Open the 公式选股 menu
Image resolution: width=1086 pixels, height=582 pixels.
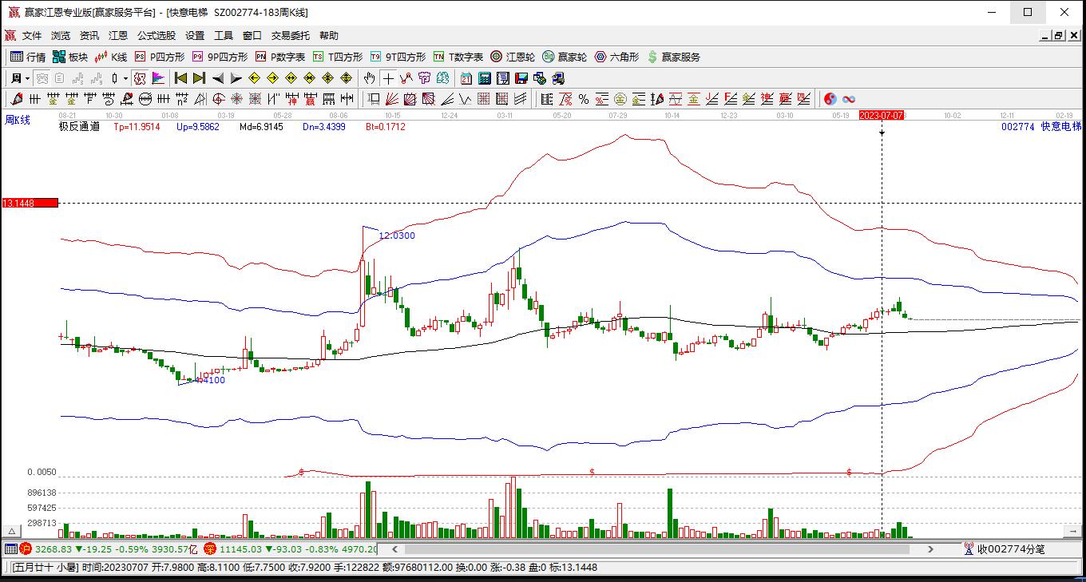coord(156,35)
